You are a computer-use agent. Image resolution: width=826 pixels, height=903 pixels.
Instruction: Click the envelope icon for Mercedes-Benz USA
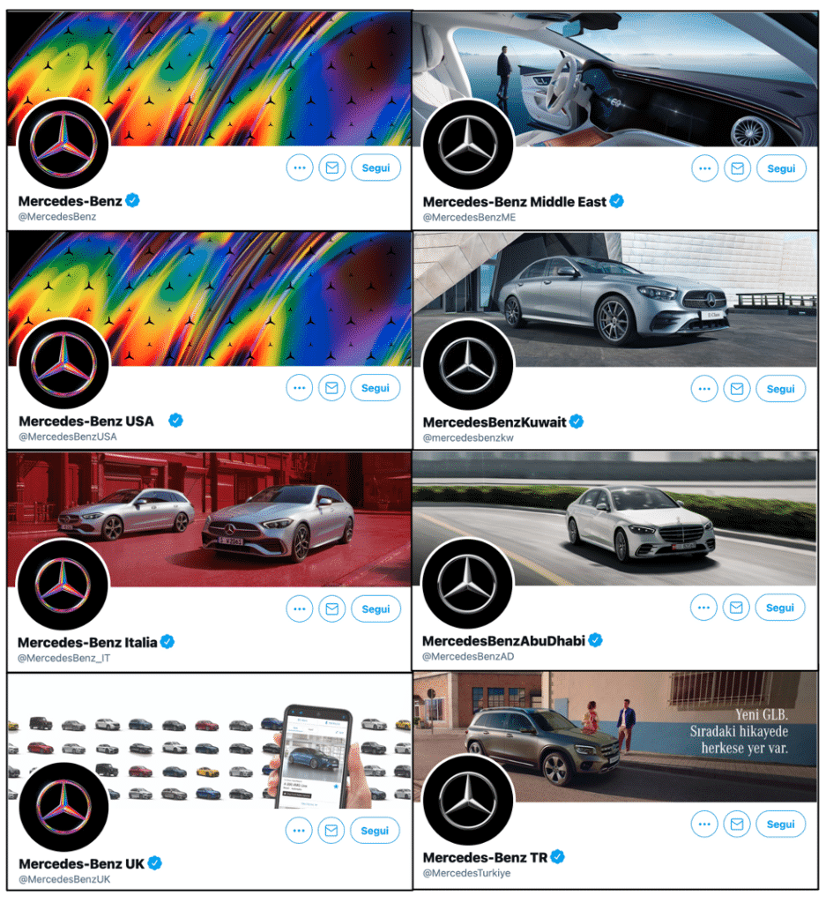[331, 388]
